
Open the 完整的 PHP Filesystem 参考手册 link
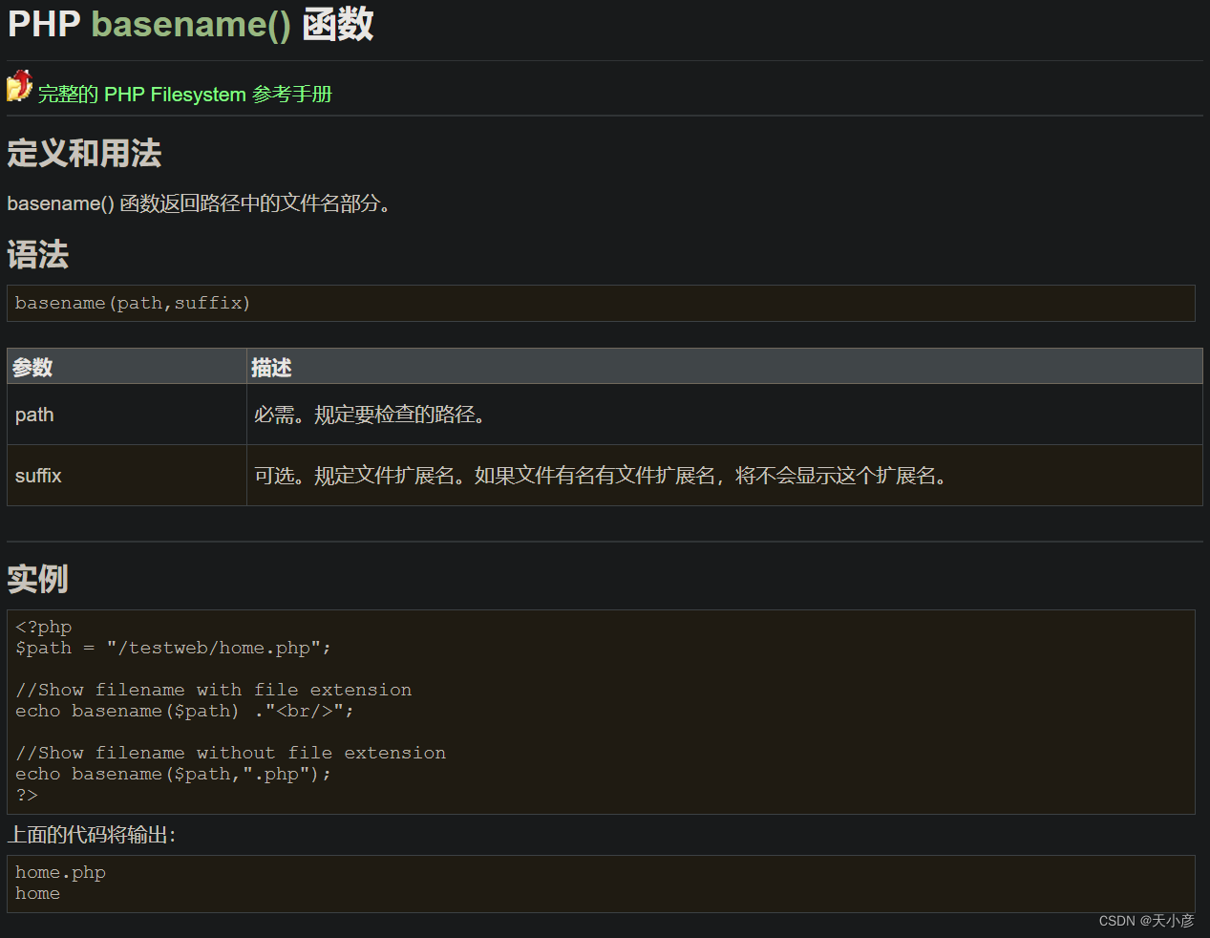tap(182, 95)
